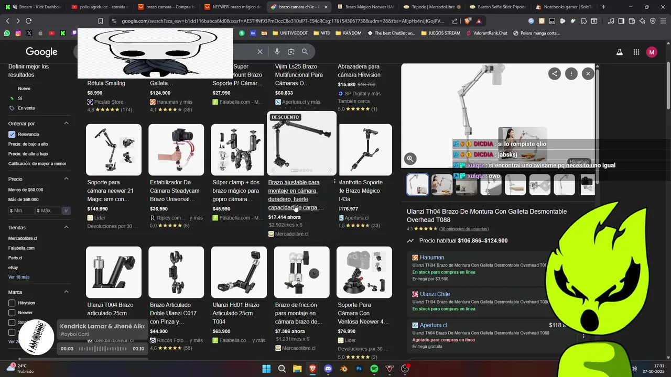
Task: Open the 30 opiniones de usuarios link
Action: pyautogui.click(x=463, y=229)
